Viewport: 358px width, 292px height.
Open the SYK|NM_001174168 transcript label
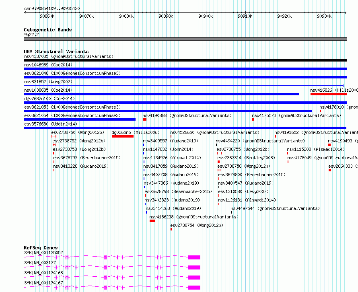pos(43,273)
